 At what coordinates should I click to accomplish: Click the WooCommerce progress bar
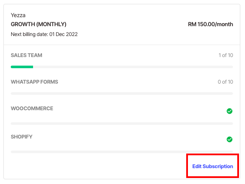(122, 124)
